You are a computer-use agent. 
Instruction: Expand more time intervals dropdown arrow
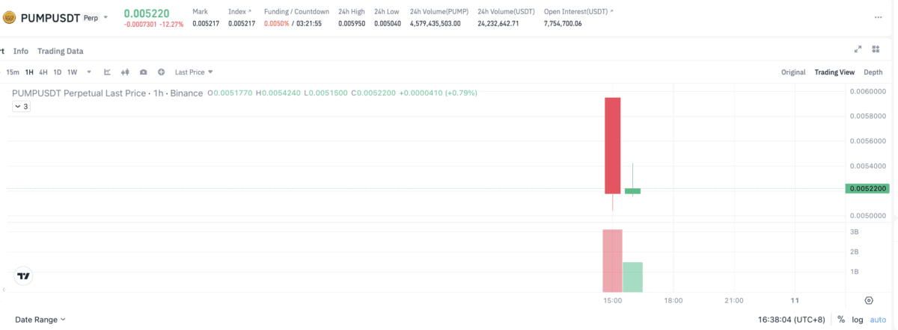coord(89,72)
